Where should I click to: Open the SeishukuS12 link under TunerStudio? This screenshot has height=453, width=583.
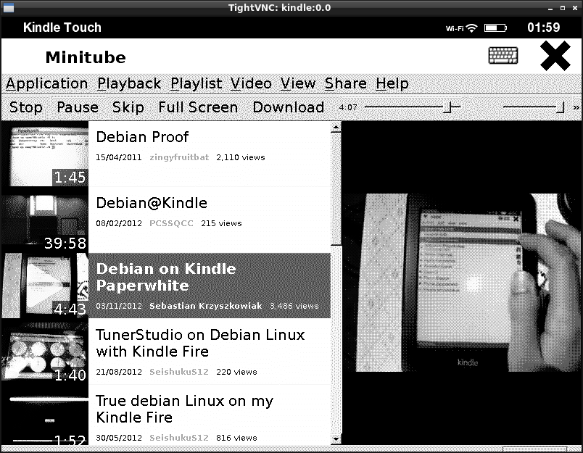pos(179,372)
